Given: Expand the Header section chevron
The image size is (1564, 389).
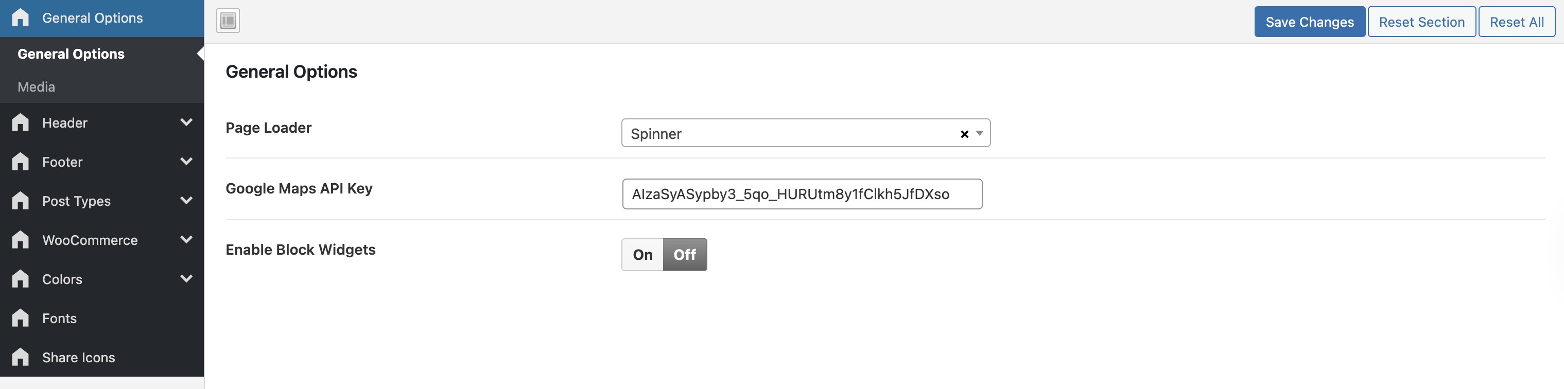Looking at the screenshot, I should pyautogui.click(x=186, y=122).
